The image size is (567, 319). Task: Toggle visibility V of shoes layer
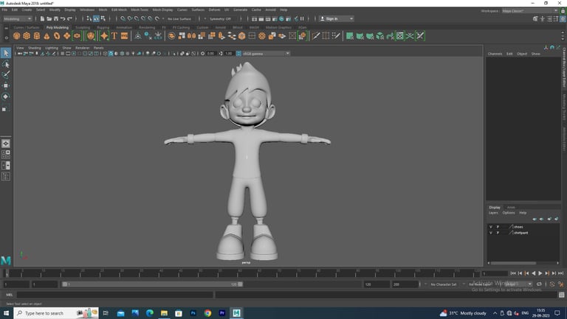[491, 227]
